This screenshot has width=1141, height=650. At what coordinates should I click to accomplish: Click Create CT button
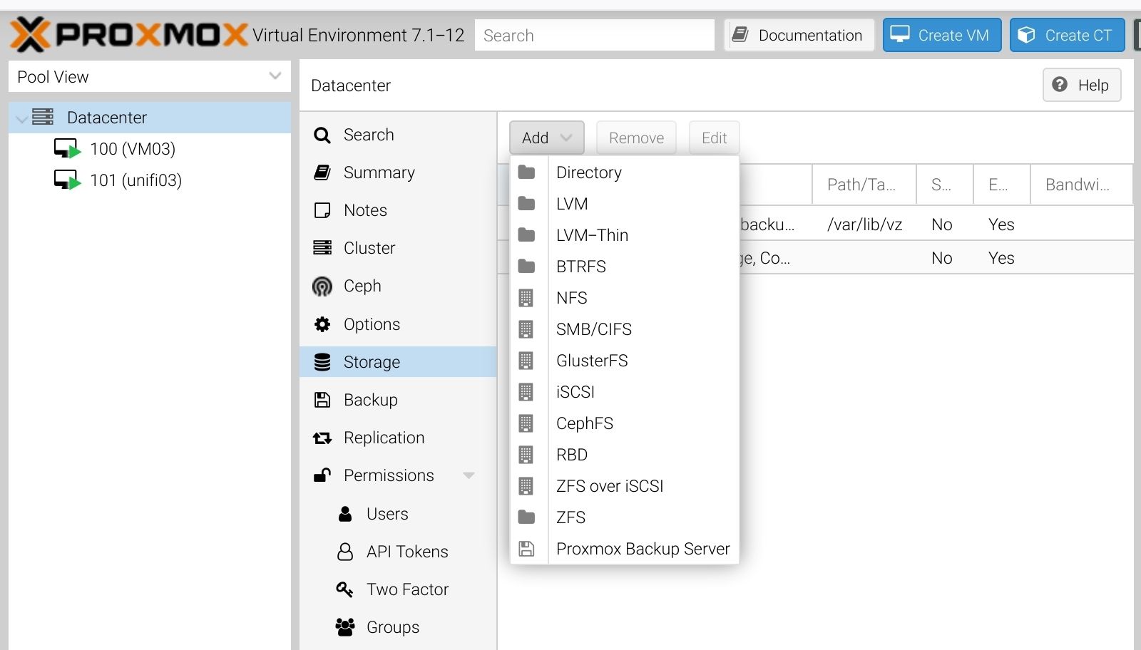click(1067, 35)
